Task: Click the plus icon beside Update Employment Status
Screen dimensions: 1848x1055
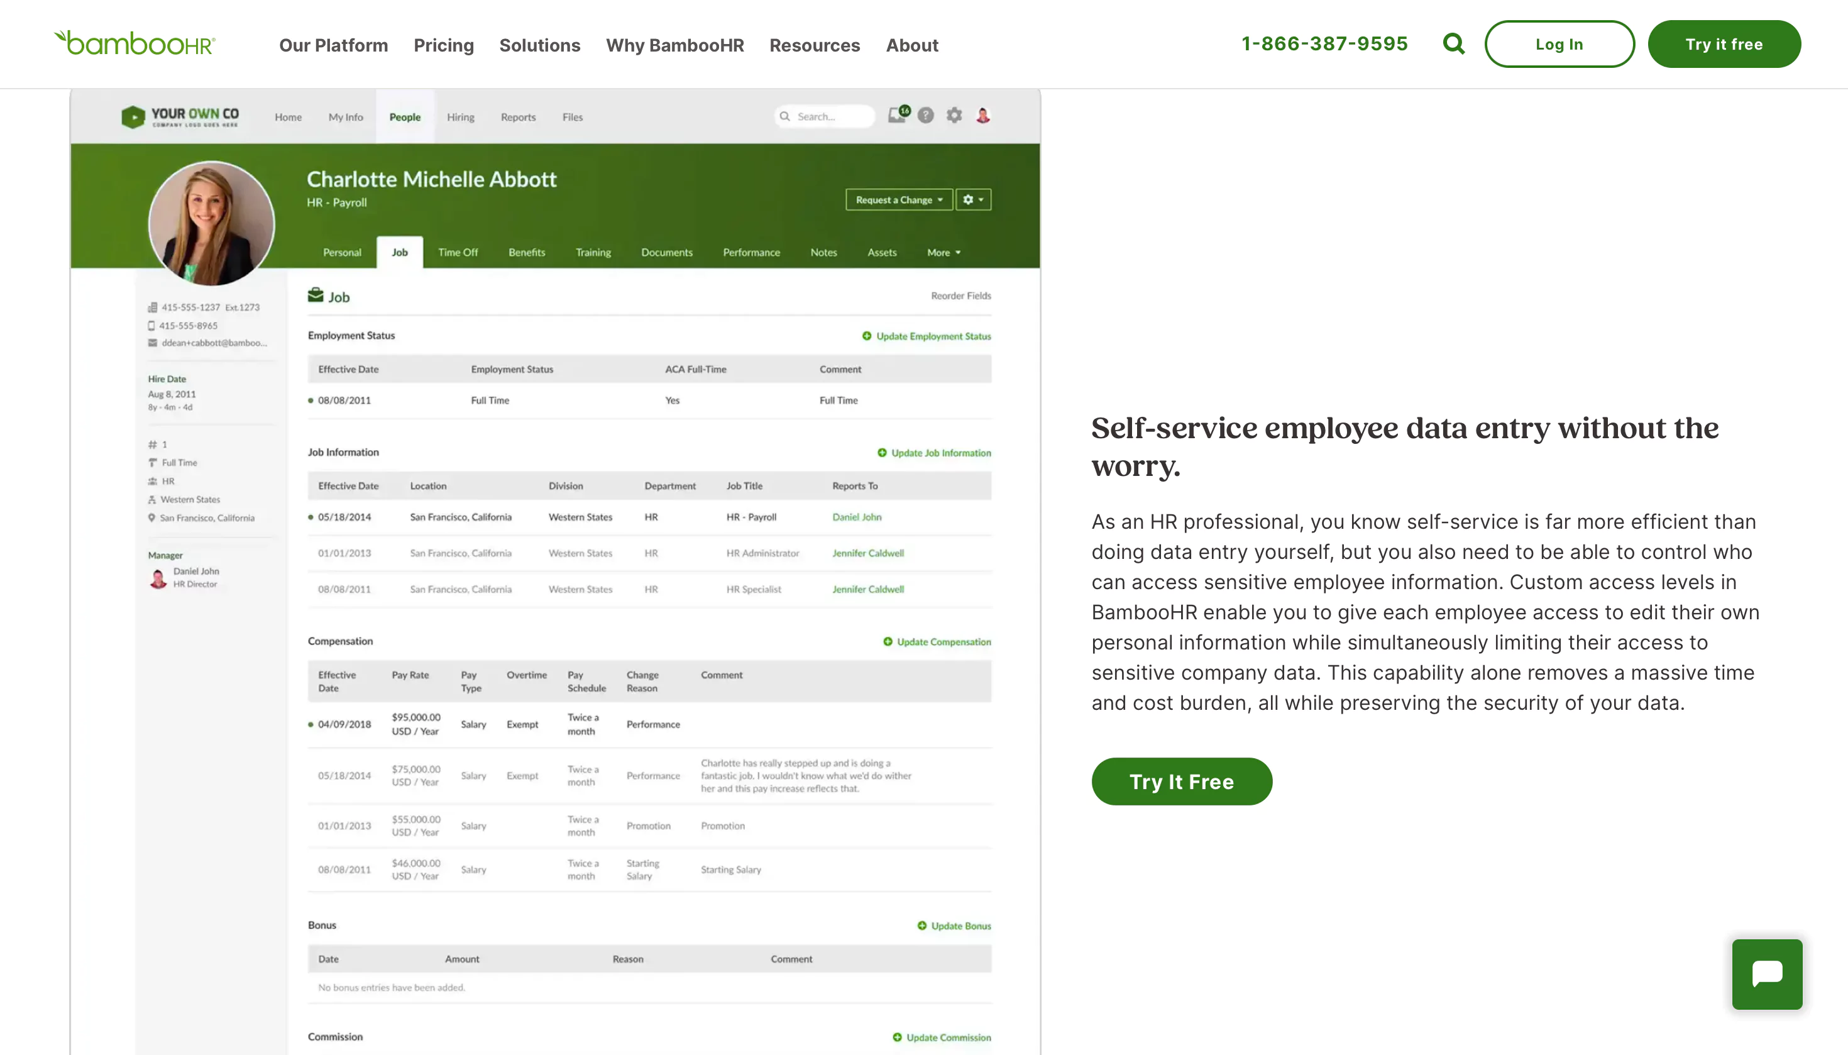Action: click(x=866, y=336)
